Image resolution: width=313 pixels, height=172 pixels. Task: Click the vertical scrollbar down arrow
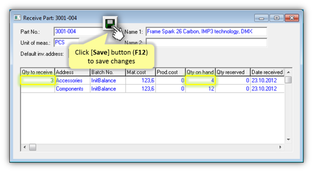(289, 139)
